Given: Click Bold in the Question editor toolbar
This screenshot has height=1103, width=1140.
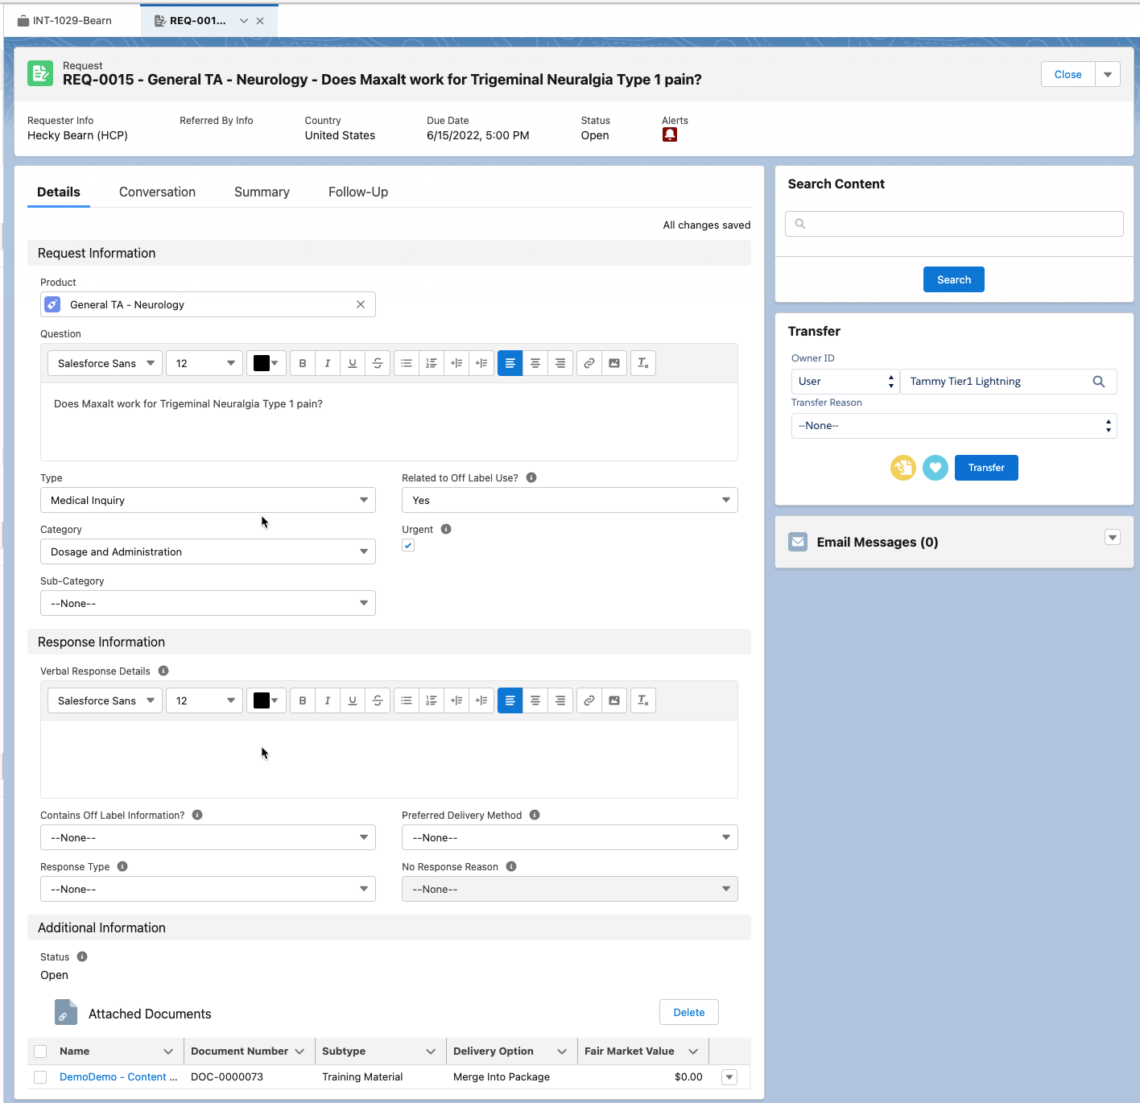Looking at the screenshot, I should [303, 363].
